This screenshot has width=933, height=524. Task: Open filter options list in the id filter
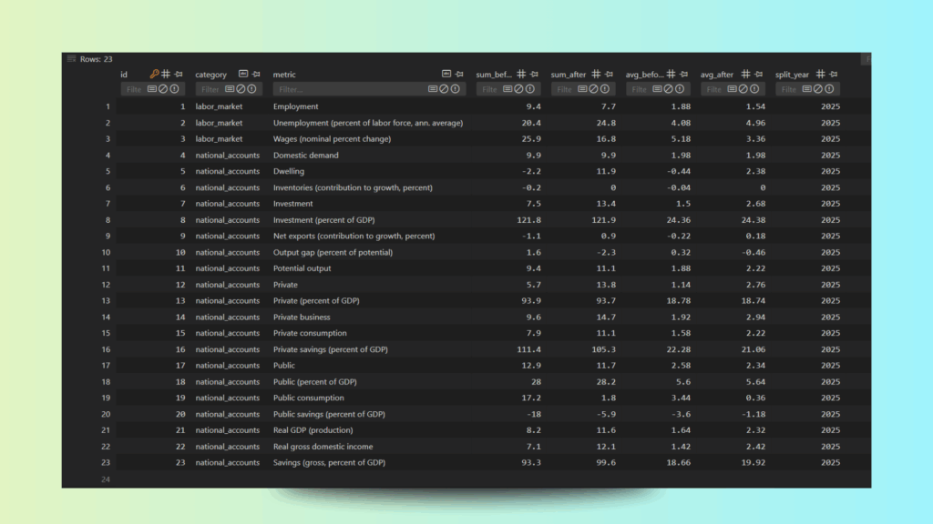pyautogui.click(x=151, y=89)
